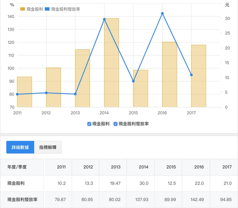Click the 2017 cash dividend bar
238x208 pixels.
click(x=199, y=76)
